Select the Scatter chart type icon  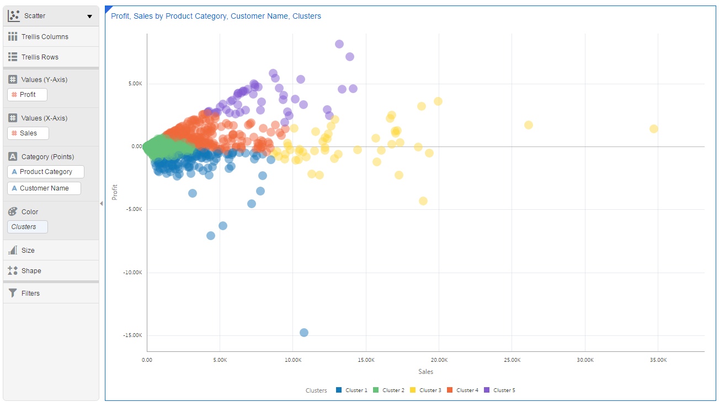14,15
